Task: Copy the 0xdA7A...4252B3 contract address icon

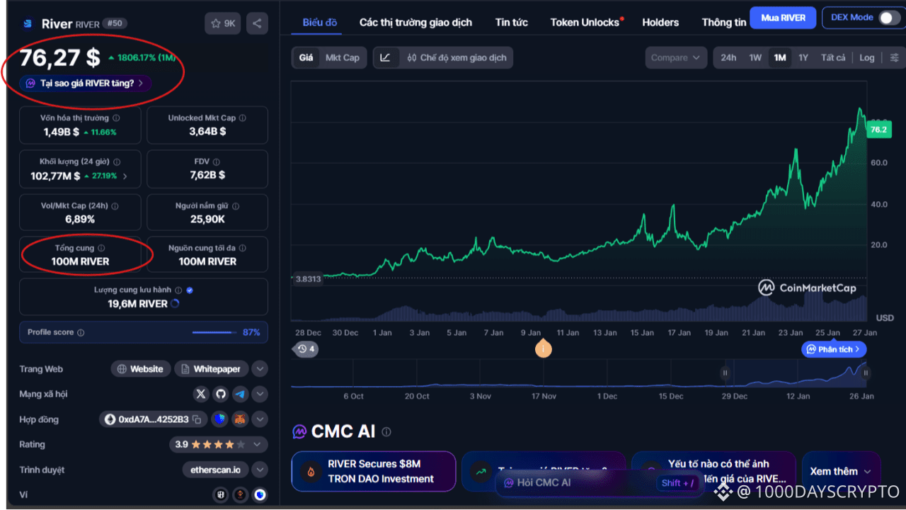Action: click(x=197, y=419)
